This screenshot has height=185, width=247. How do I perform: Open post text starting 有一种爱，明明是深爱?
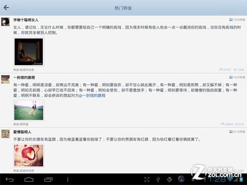click(x=125, y=90)
